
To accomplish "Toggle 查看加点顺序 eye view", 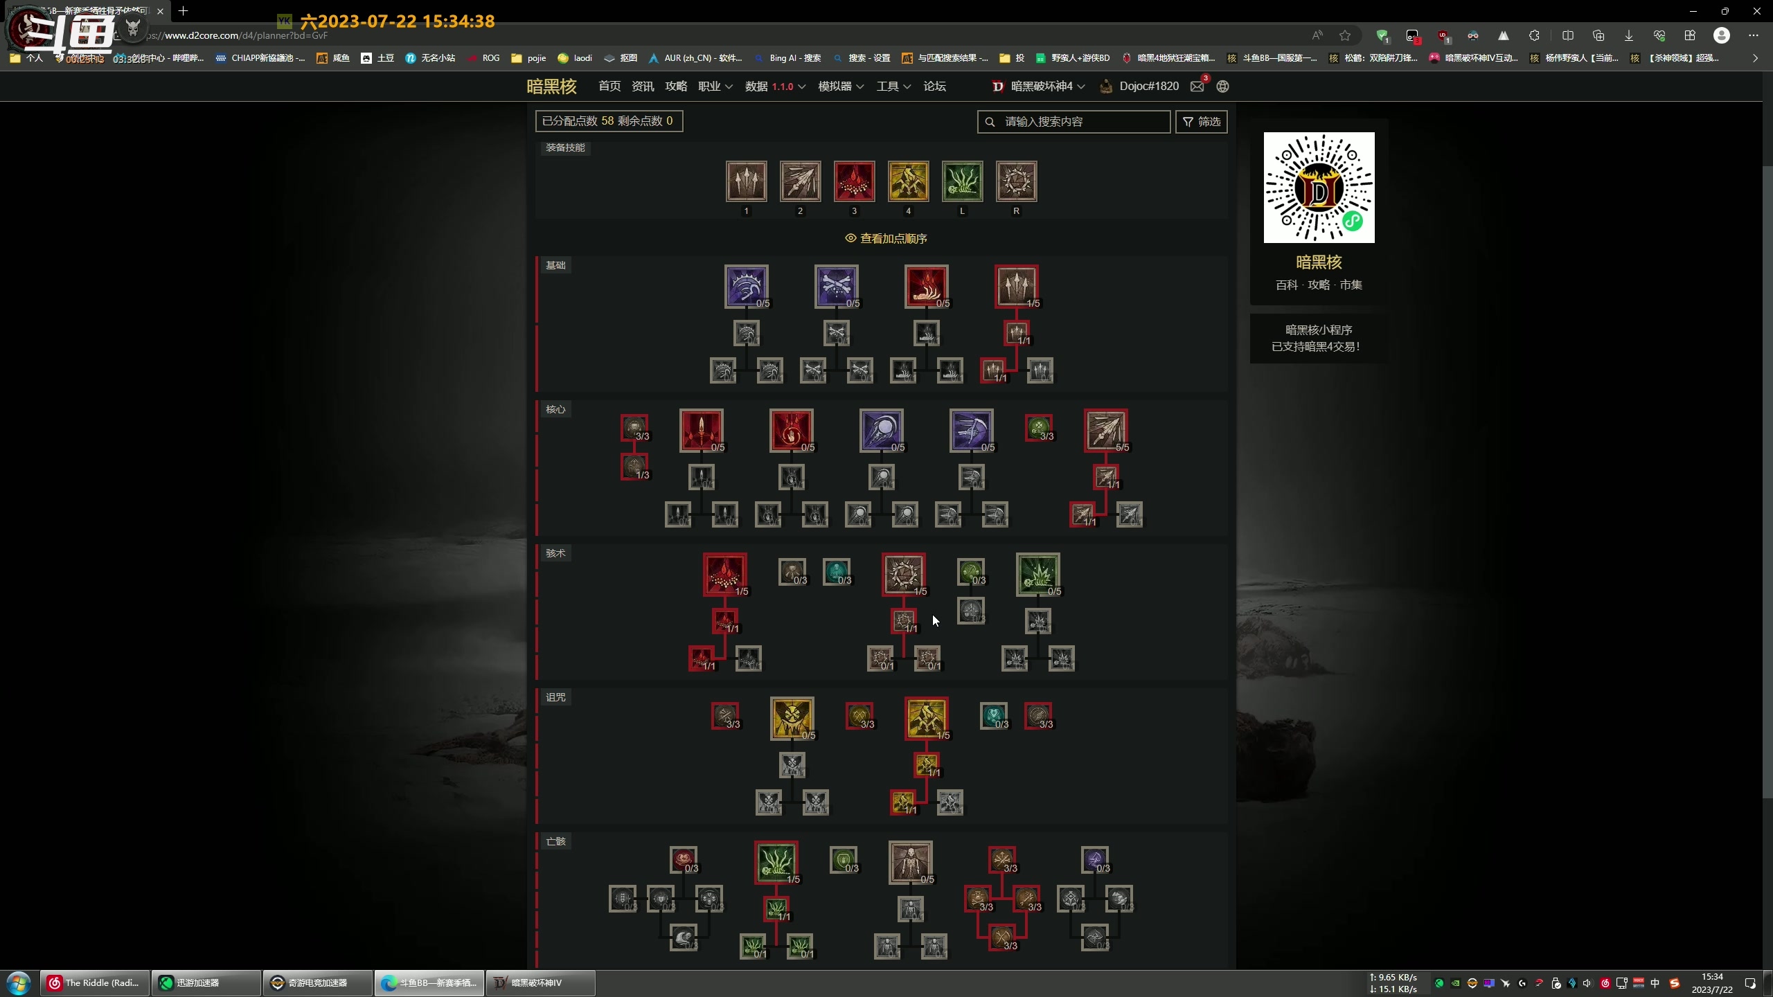I will (886, 238).
